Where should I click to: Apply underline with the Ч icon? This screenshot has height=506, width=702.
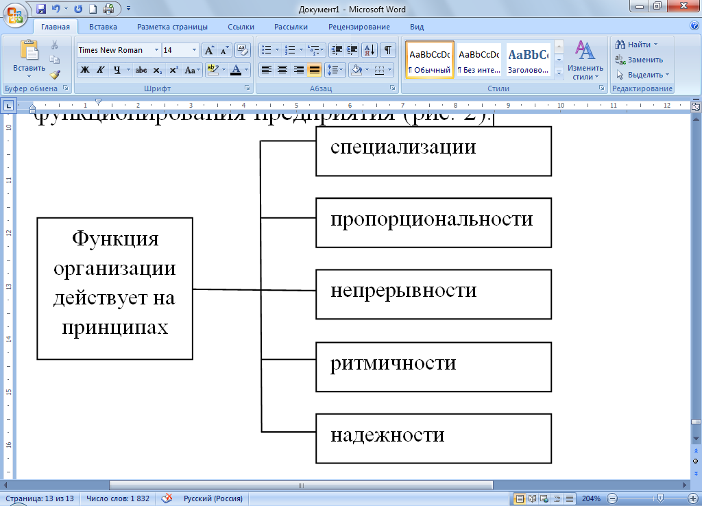[116, 69]
